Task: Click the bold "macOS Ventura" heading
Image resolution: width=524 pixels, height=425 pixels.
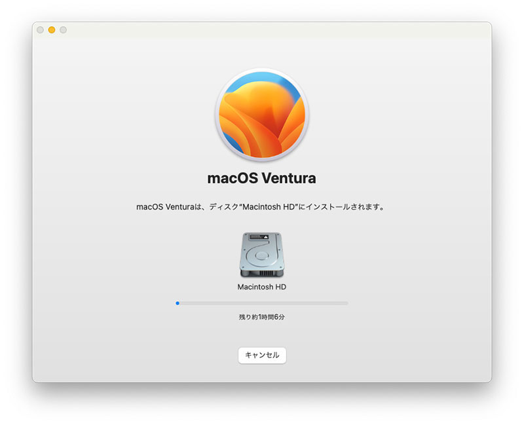Action: [262, 177]
